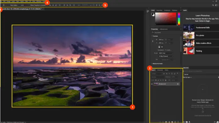Click the rainbow hue slider strip

click(179, 19)
